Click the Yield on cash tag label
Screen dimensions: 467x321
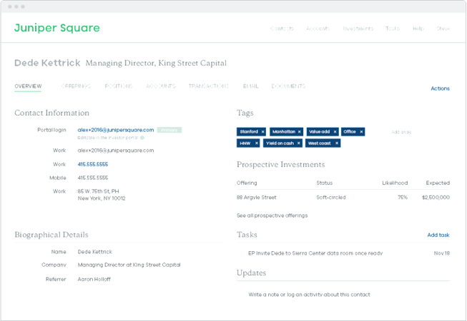point(280,143)
